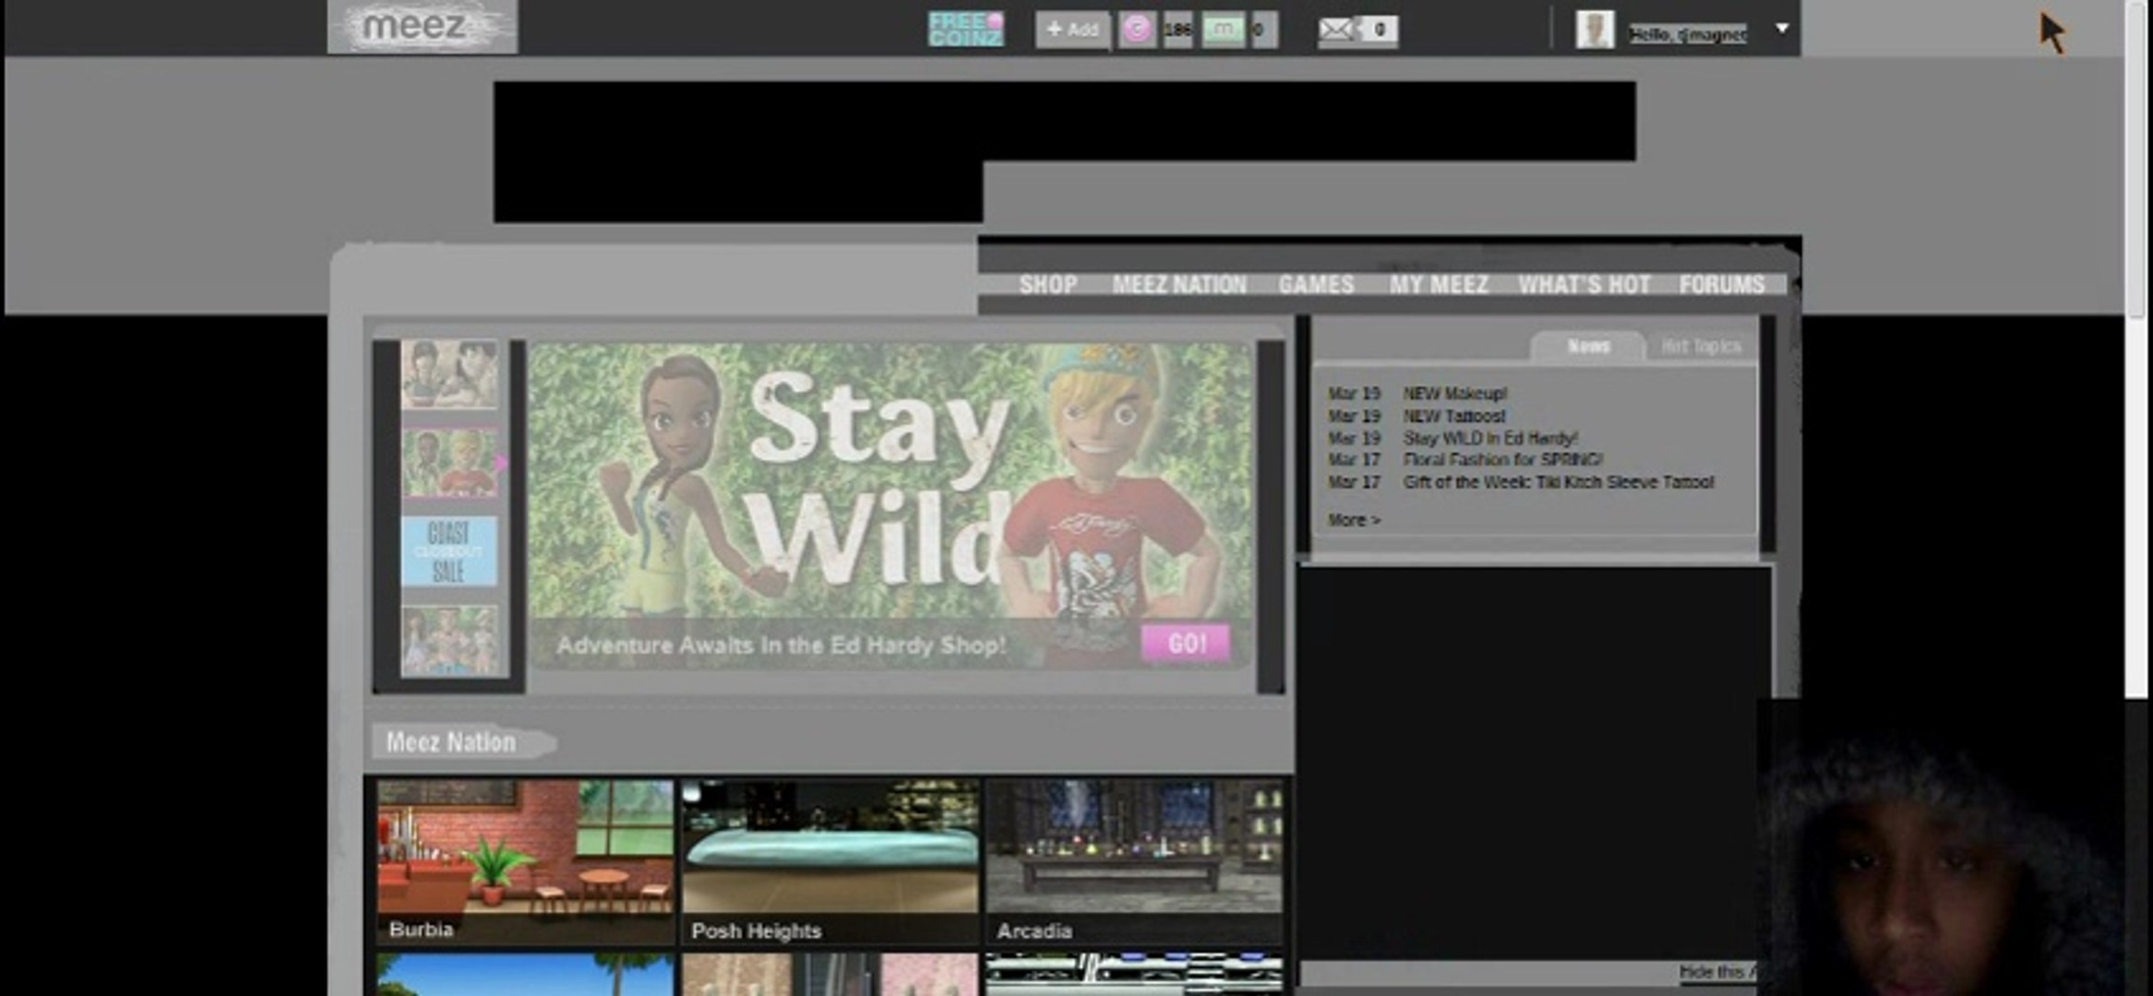
Task: Expand the account dropdown arrow
Action: point(1782,29)
